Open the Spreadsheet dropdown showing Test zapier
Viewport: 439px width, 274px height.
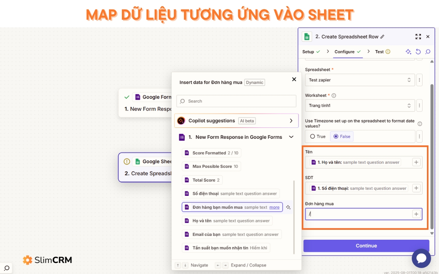[360, 80]
